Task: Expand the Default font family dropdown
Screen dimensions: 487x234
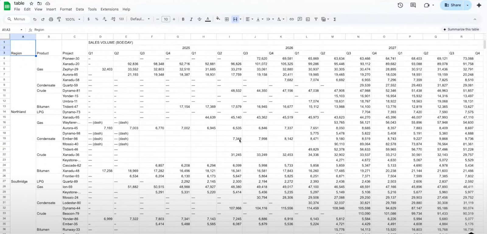Action: 140,19
